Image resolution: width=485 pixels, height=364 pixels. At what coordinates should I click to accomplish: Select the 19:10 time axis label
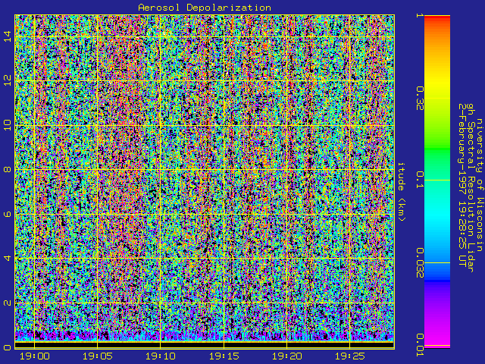click(x=160, y=356)
